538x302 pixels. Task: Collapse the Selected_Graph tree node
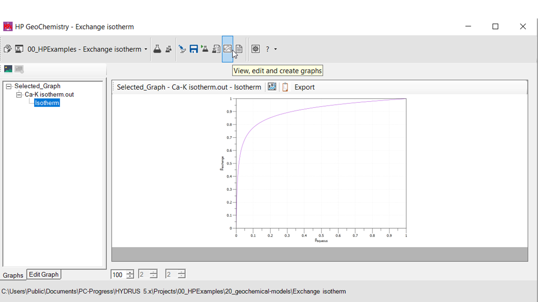click(x=9, y=86)
